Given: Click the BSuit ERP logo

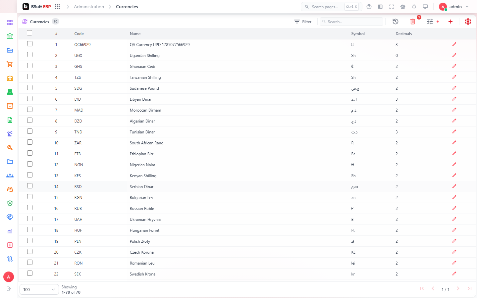Looking at the screenshot, I should [37, 7].
